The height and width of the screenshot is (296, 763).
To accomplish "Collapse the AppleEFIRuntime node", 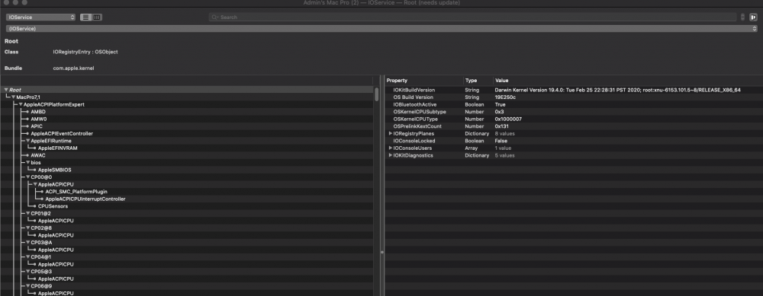I will tap(28, 141).
